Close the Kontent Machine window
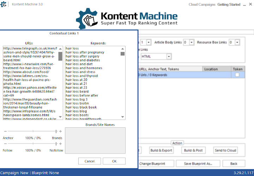 click(250, 4)
